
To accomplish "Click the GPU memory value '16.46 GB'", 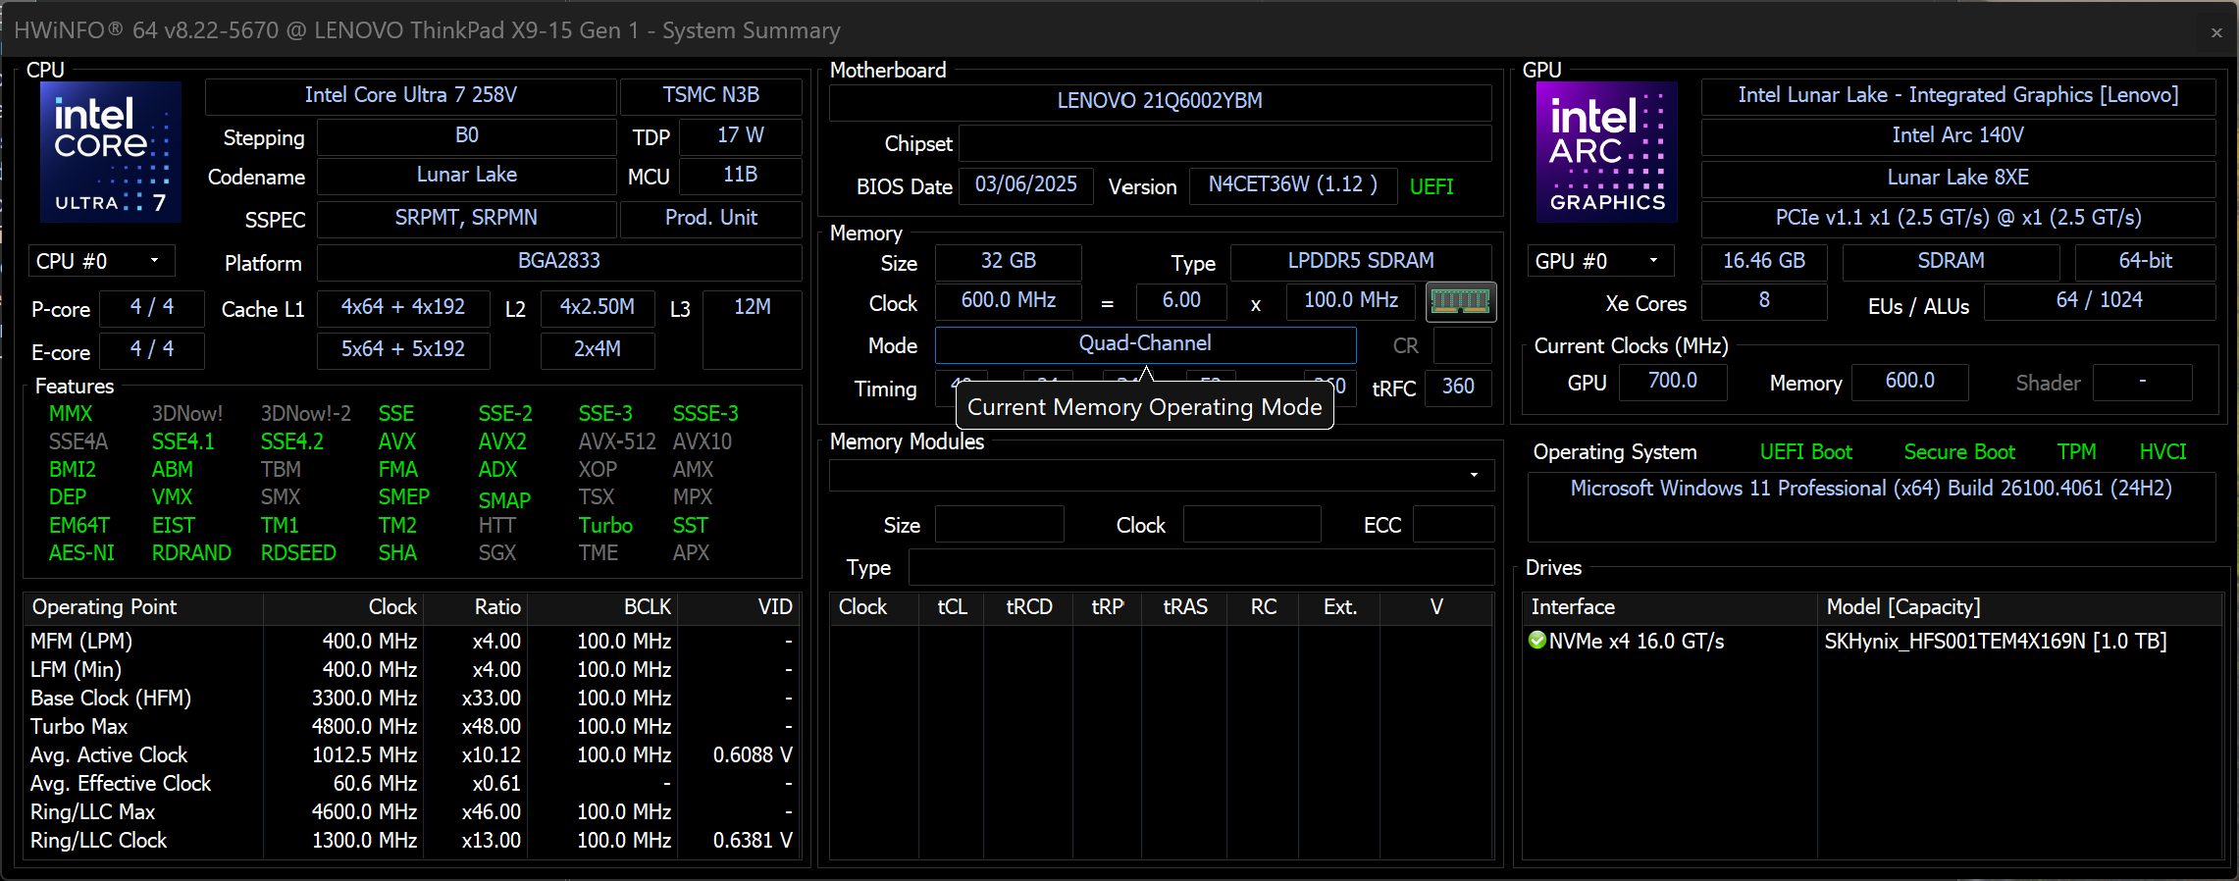I will [1764, 261].
